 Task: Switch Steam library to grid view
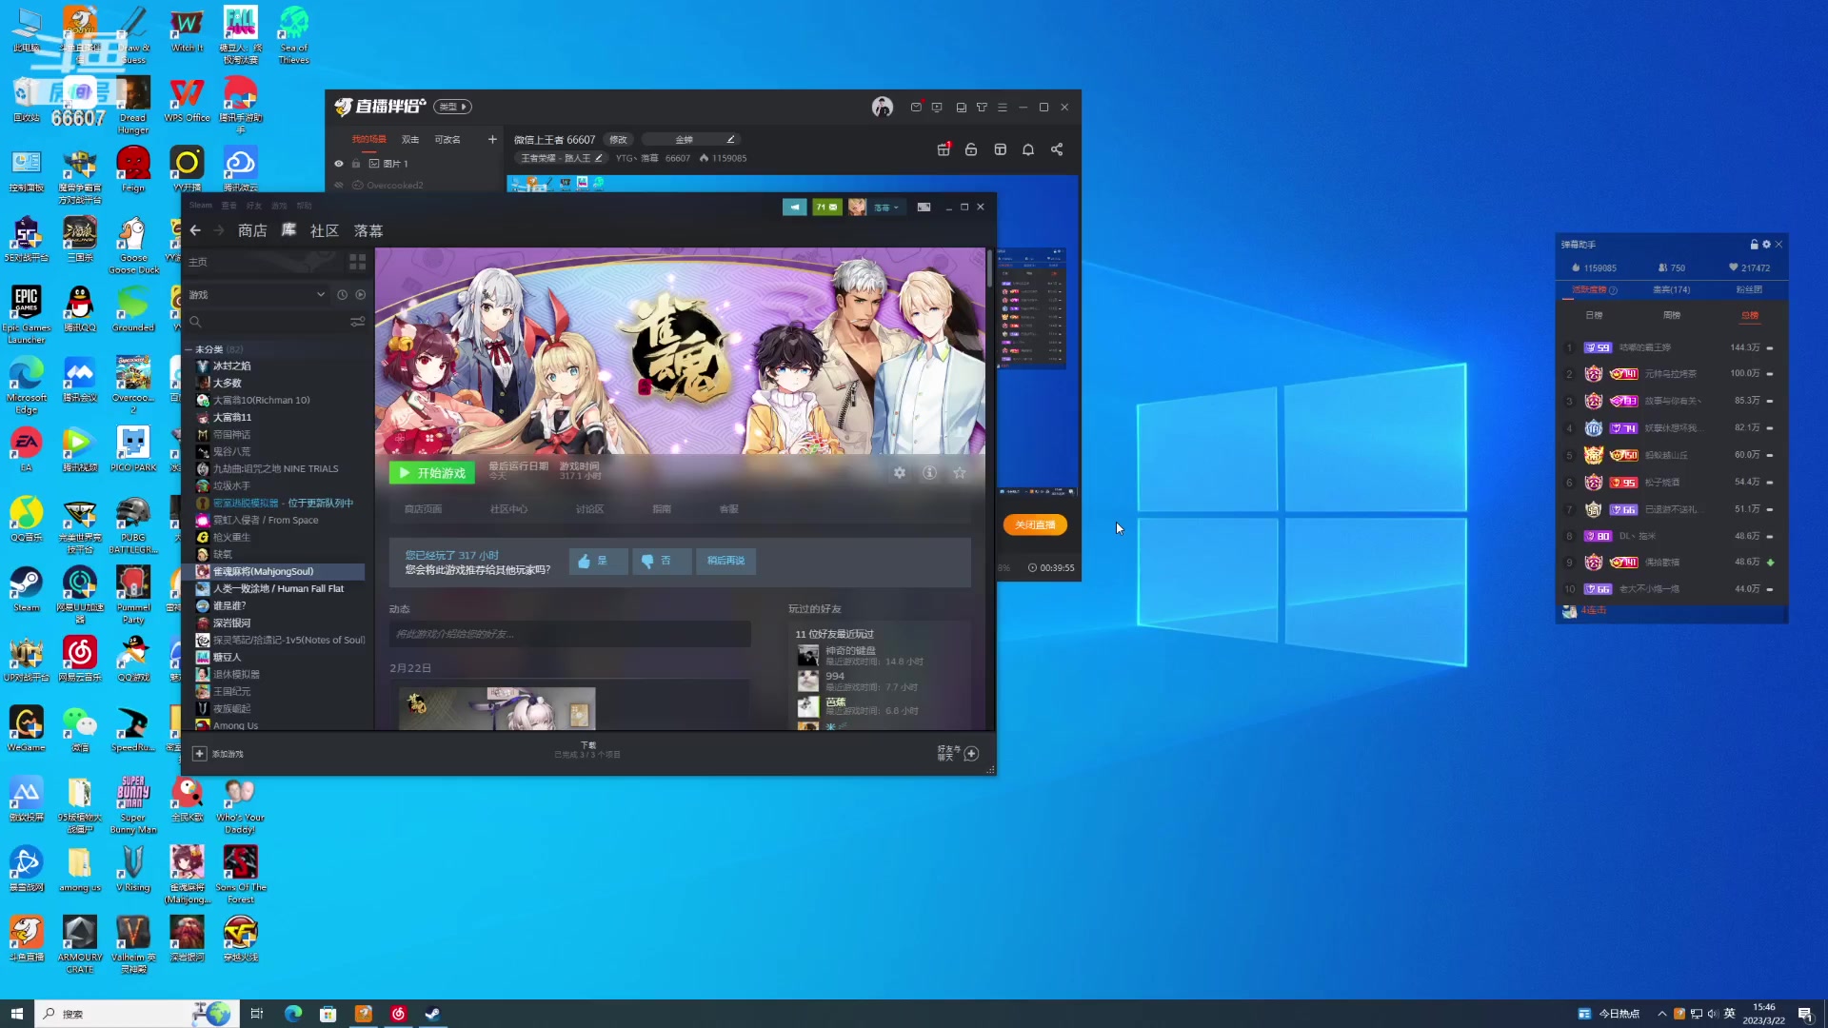tap(358, 262)
